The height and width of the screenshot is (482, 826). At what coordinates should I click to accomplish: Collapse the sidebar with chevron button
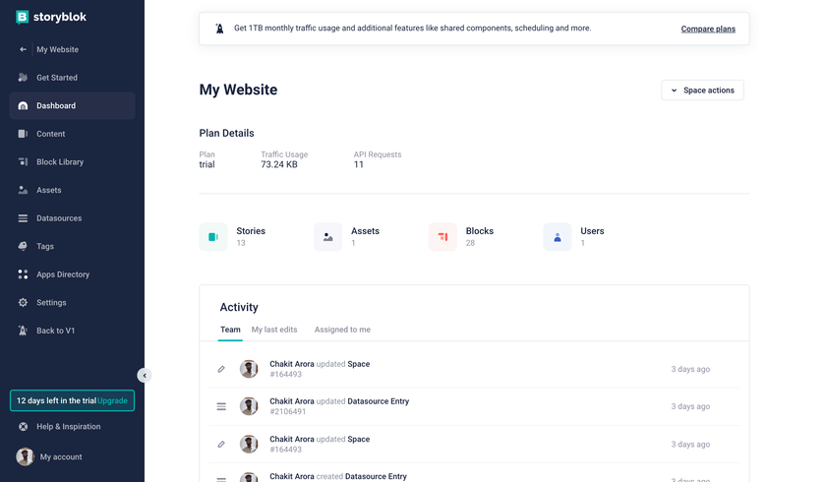click(x=145, y=376)
